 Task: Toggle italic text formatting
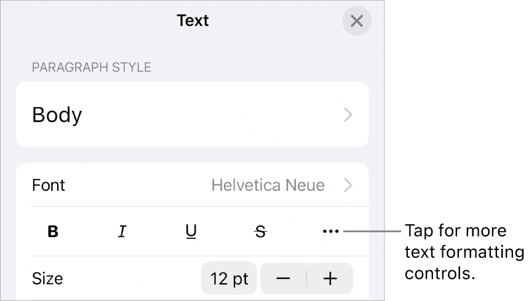[x=122, y=232]
